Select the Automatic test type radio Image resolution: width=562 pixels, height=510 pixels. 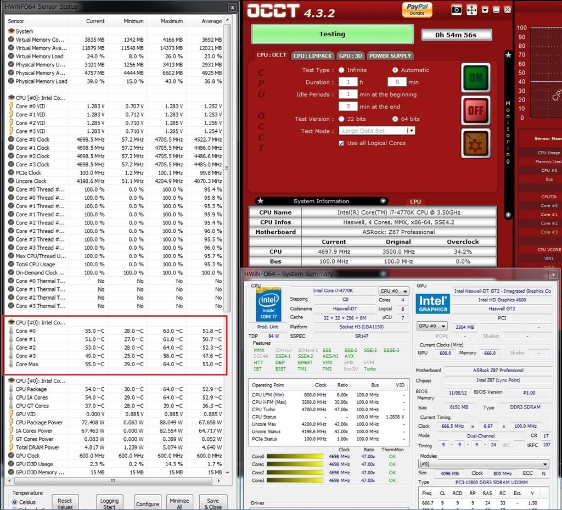click(x=395, y=70)
